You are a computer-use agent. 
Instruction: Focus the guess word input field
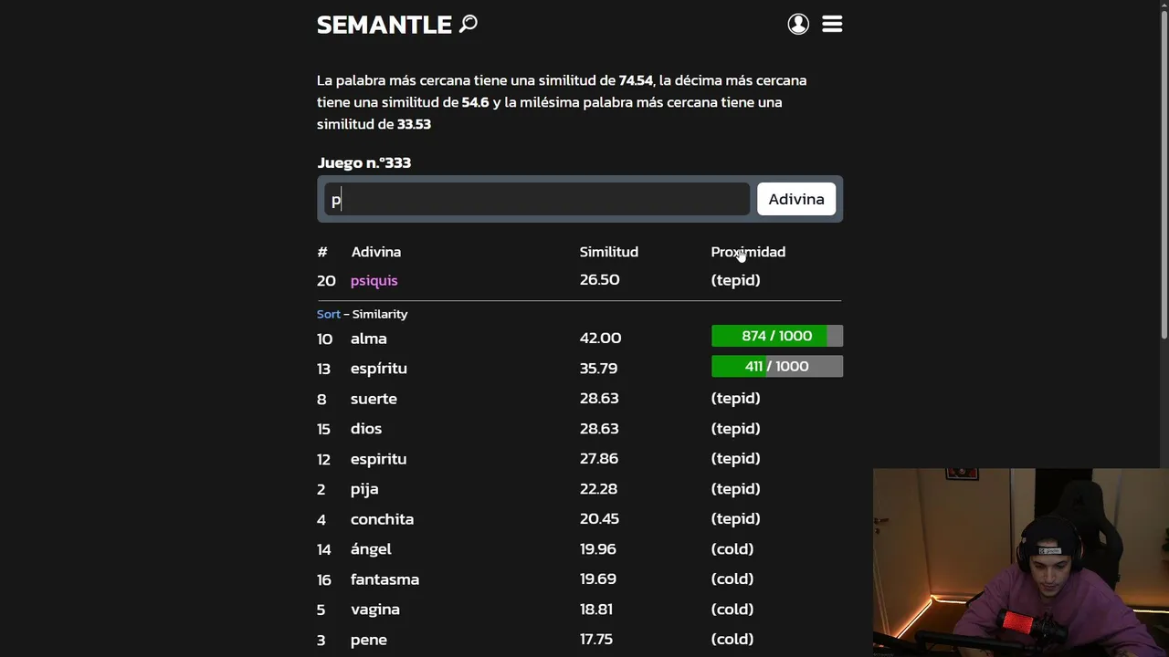(537, 199)
